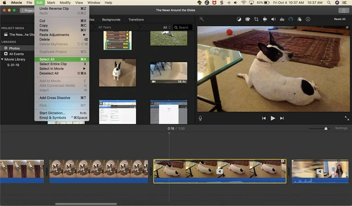This screenshot has height=206, width=352.
Task: Click the share export button
Action: coord(343,10)
